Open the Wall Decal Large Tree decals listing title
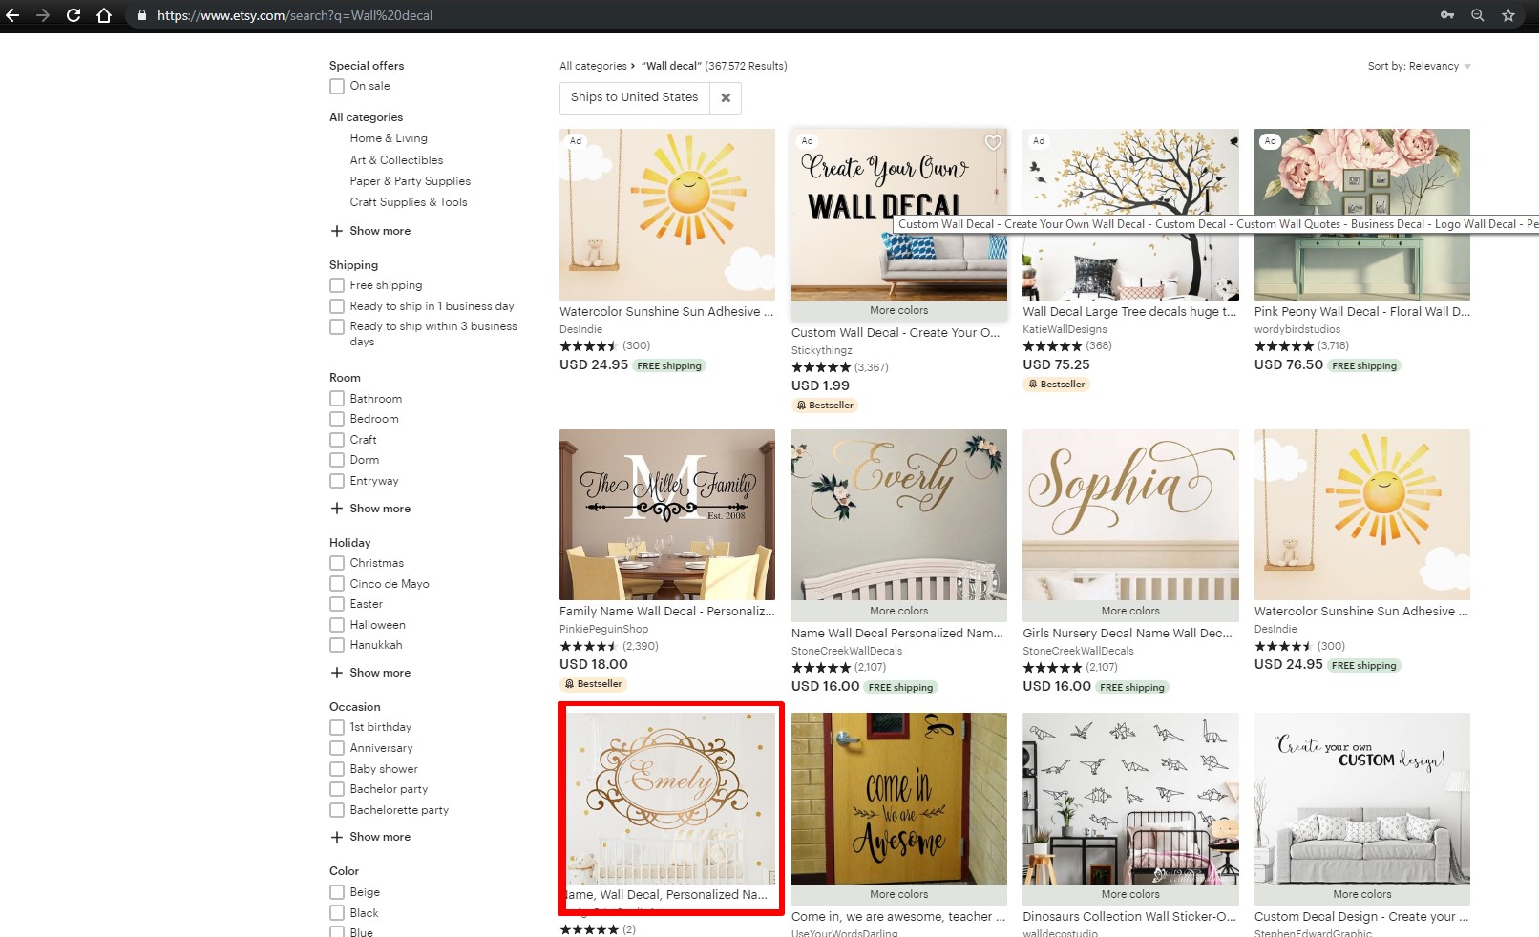 1129,312
